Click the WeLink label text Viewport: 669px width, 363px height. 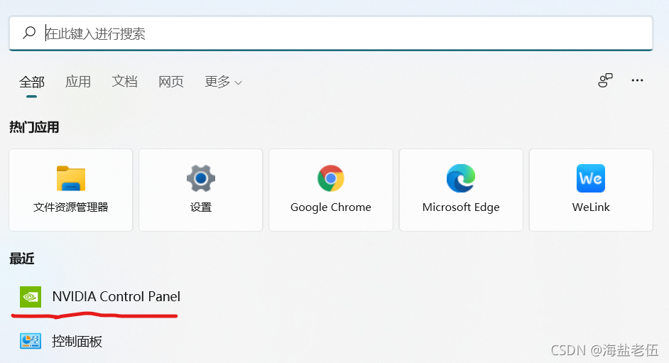point(591,207)
